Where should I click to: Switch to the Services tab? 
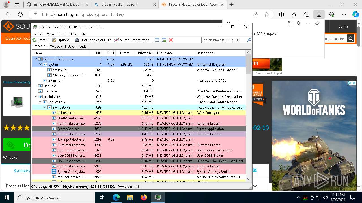coord(56,46)
